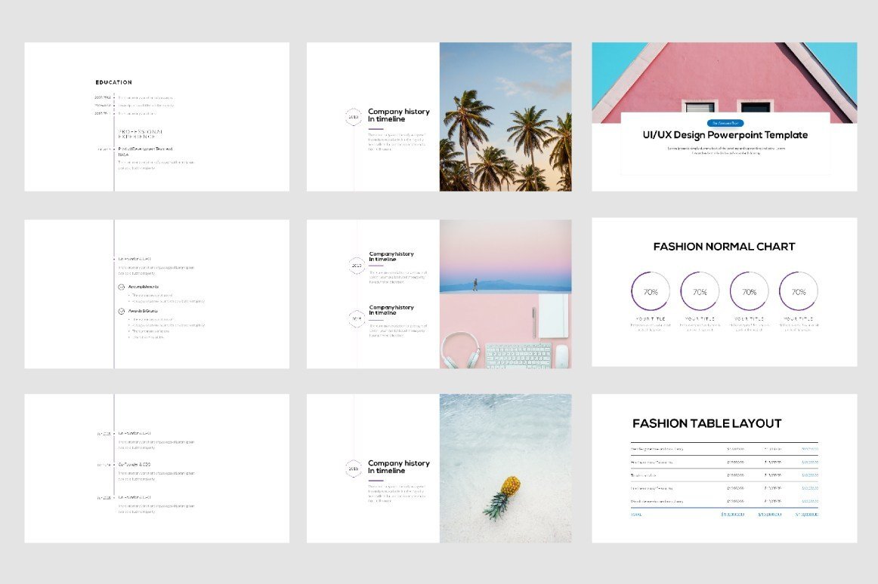Select the UI/UX Design Powerpoint Template title
Viewport: 878px width, 584px height.
[x=725, y=135]
